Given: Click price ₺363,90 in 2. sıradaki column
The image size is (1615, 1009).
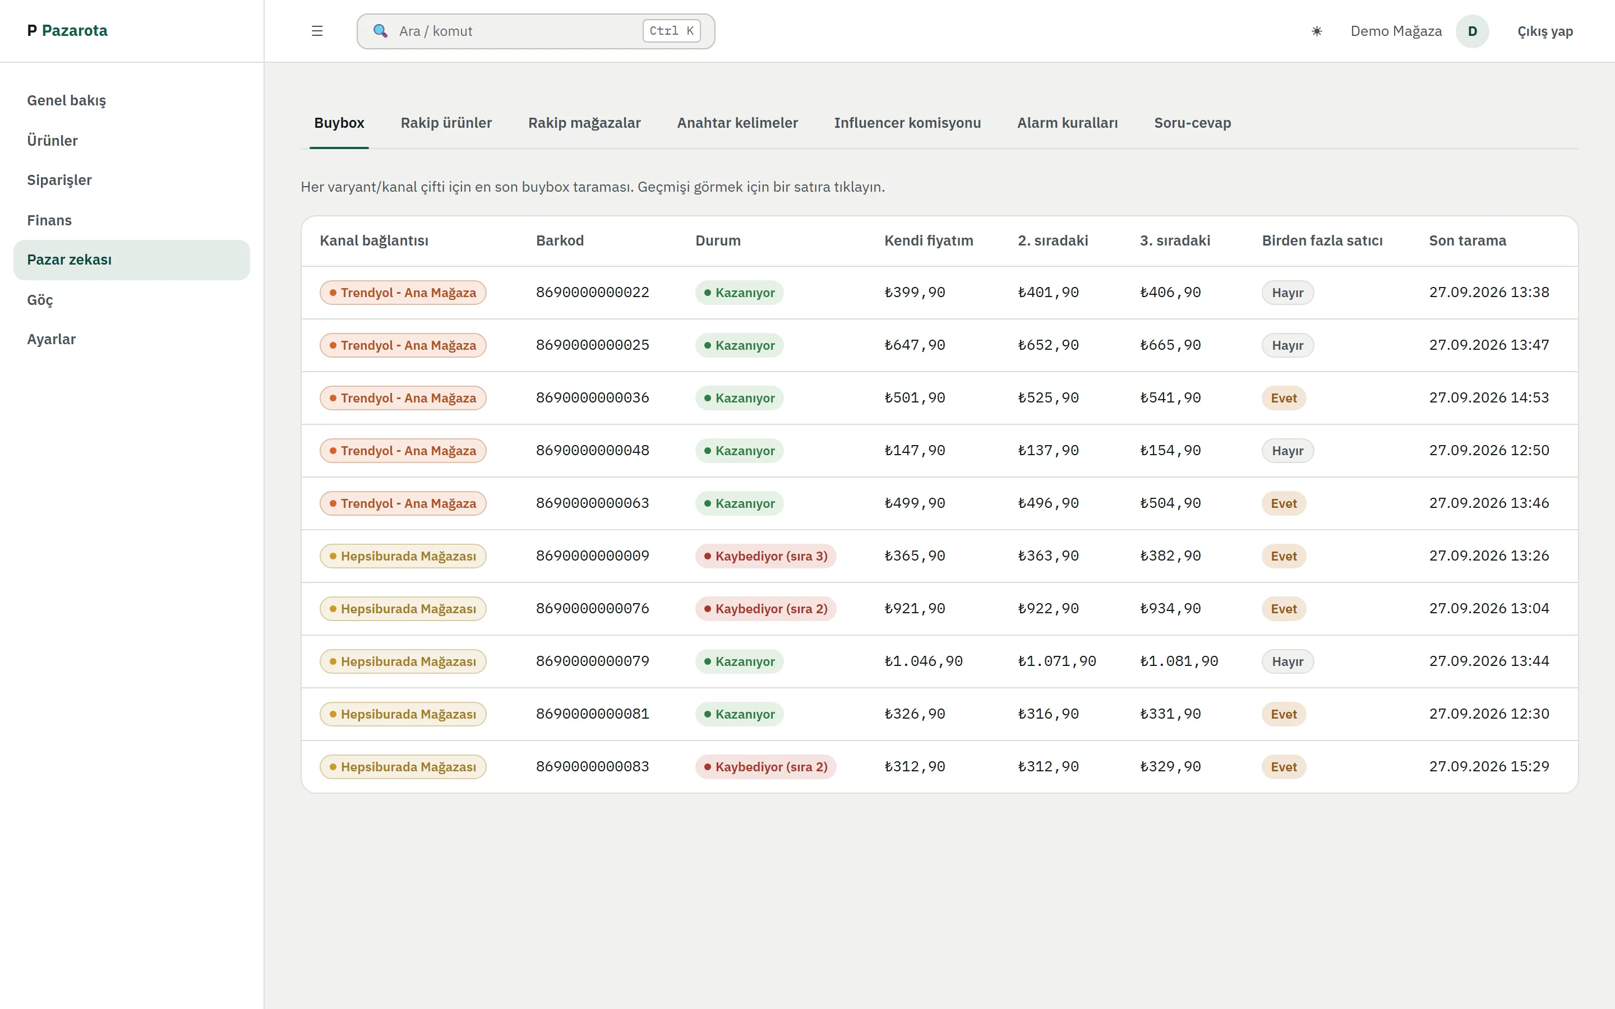Looking at the screenshot, I should point(1048,556).
